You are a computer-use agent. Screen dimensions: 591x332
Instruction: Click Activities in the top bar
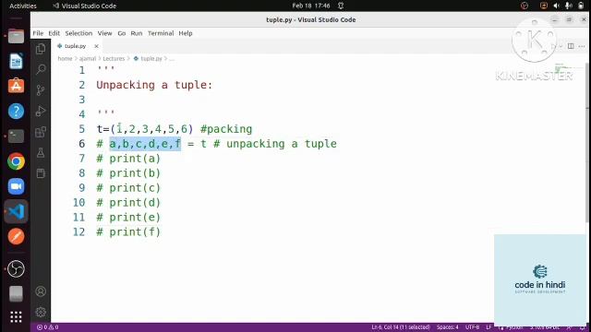coord(23,6)
